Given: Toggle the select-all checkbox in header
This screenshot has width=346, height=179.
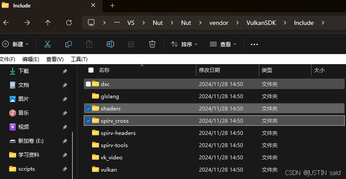Looking at the screenshot, I should point(91,70).
